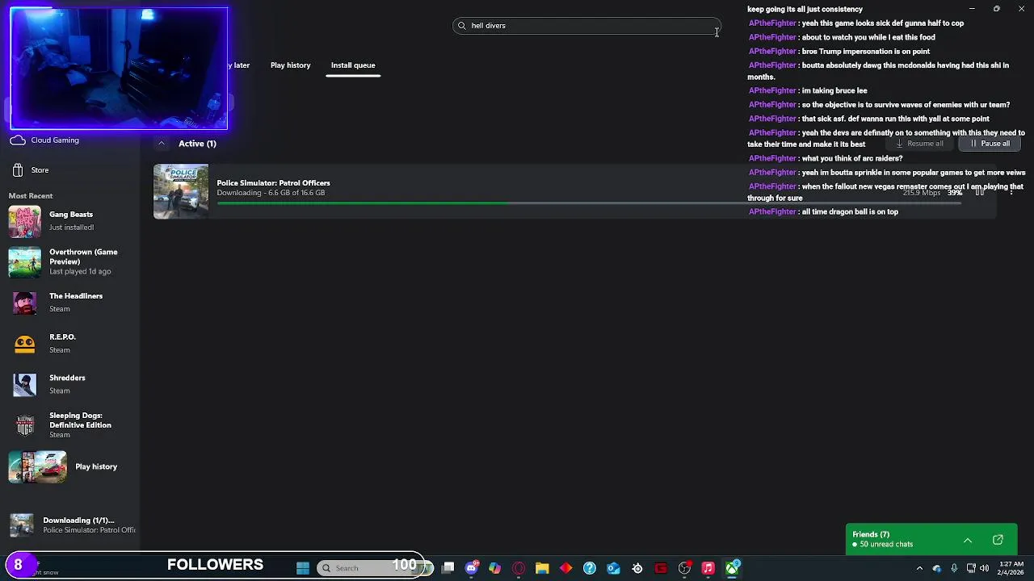Click the Resume all button

pos(919,144)
